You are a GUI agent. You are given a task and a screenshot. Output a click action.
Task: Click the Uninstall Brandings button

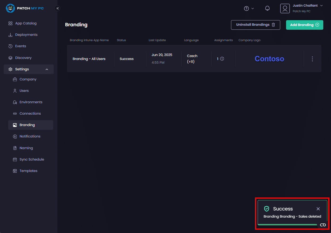255,25
